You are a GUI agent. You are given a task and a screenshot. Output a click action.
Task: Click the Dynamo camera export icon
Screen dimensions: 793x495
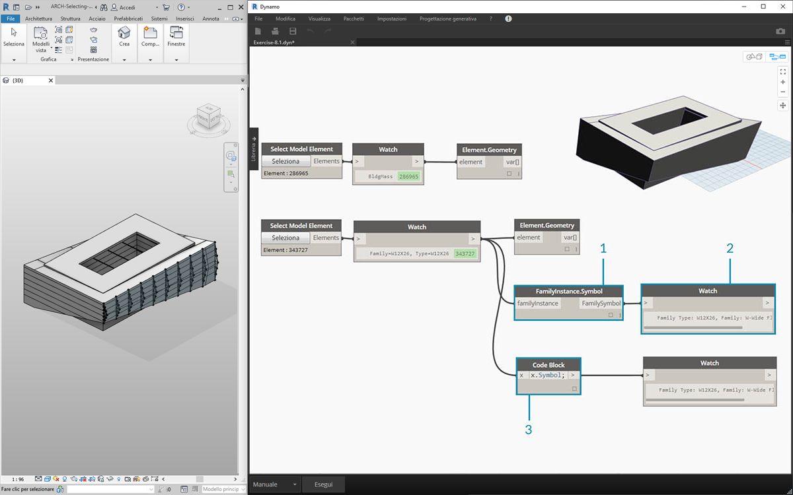click(780, 31)
